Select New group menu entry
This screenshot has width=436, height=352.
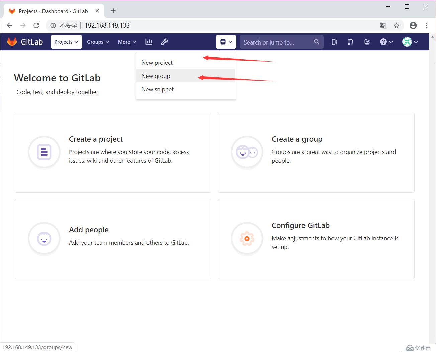tap(186, 76)
